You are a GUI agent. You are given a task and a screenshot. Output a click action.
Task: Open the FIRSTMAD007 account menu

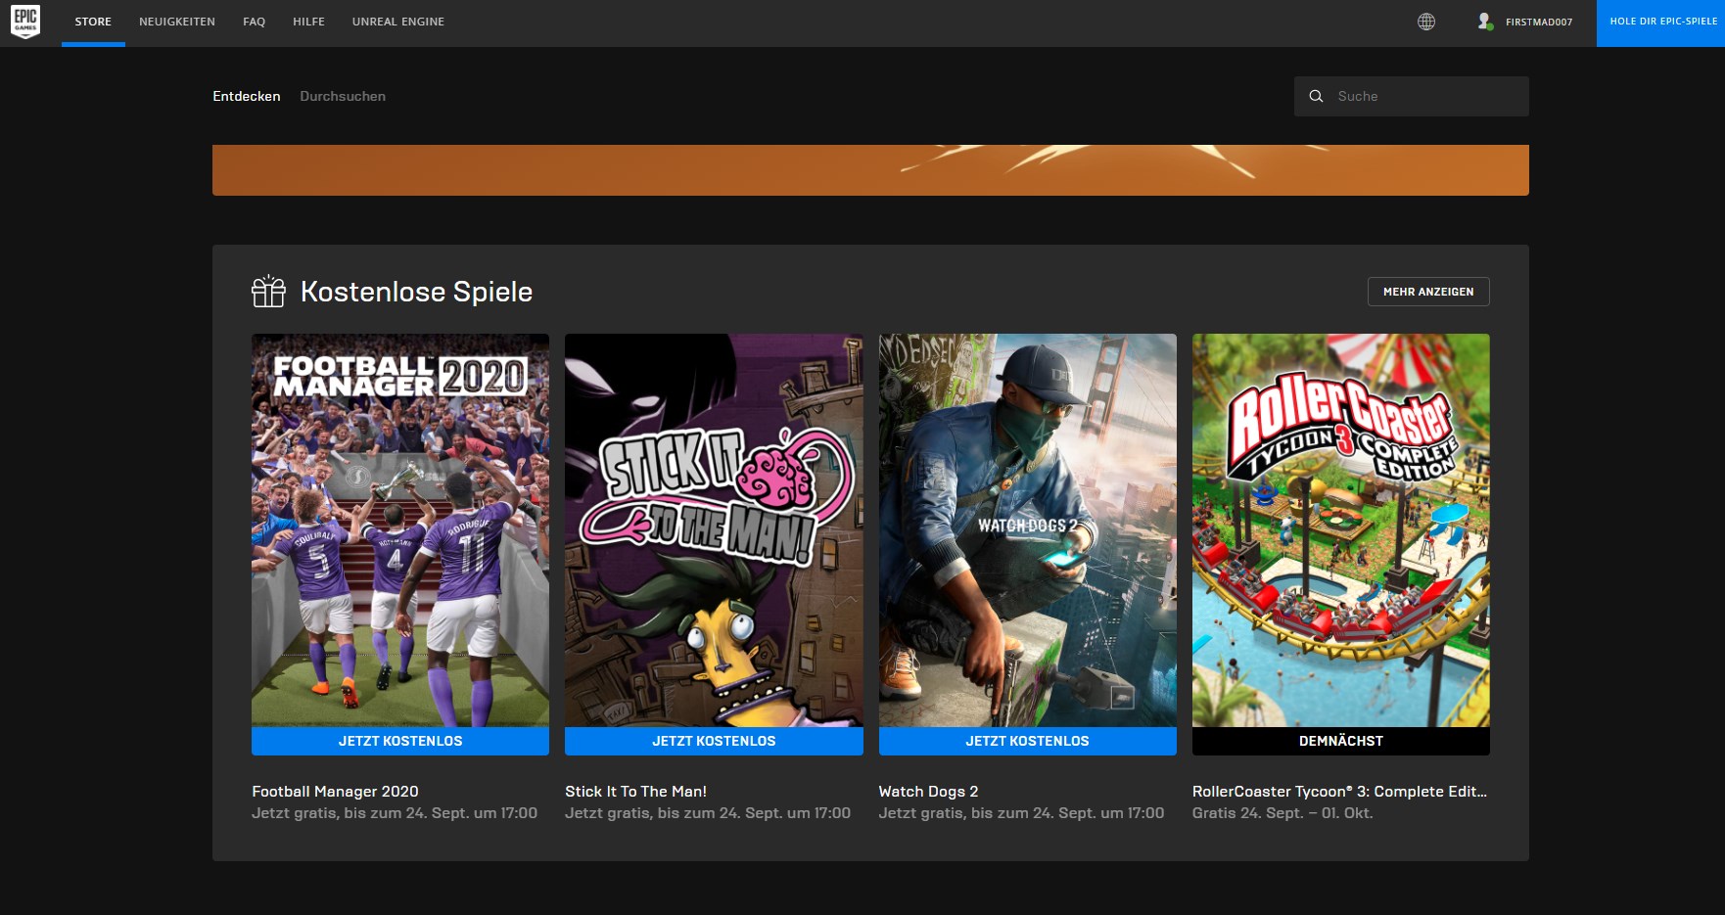coord(1539,22)
